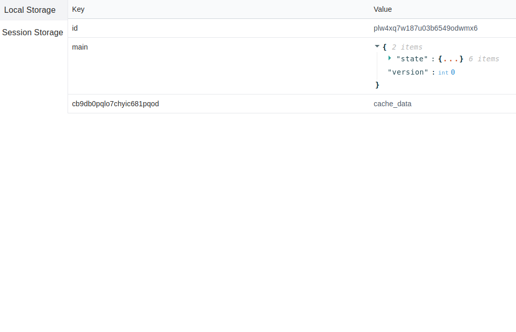Click the closing brace of main object

[377, 85]
